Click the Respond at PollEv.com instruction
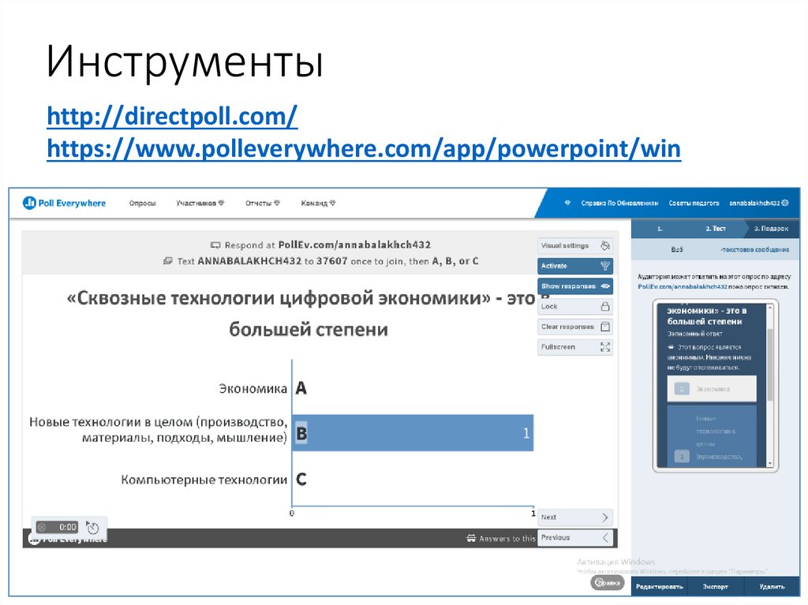Screen dimensions: 808x605 [x=327, y=245]
